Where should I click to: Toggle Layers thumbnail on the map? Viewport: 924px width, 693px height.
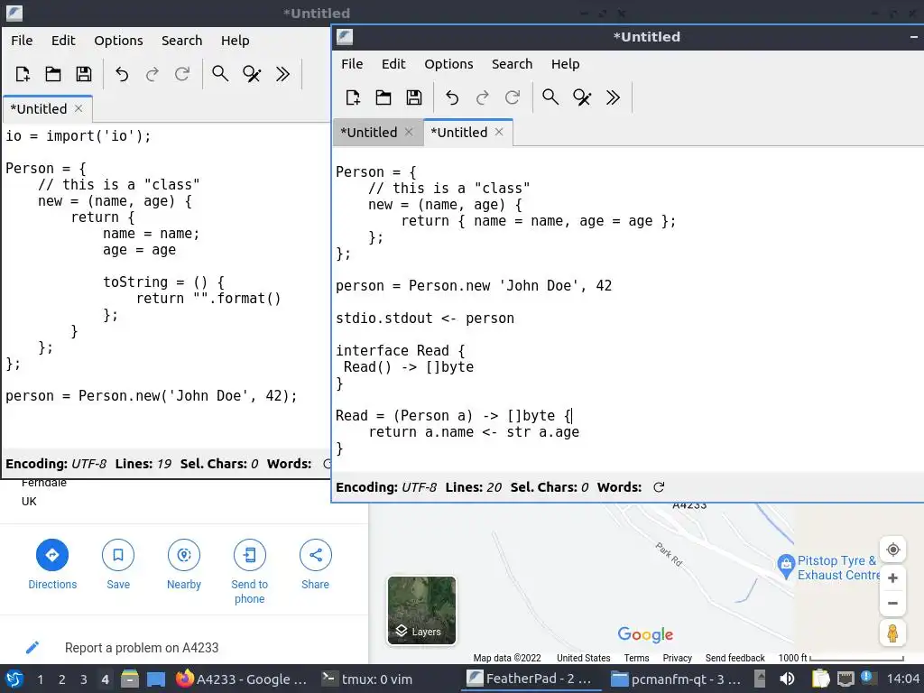click(421, 611)
